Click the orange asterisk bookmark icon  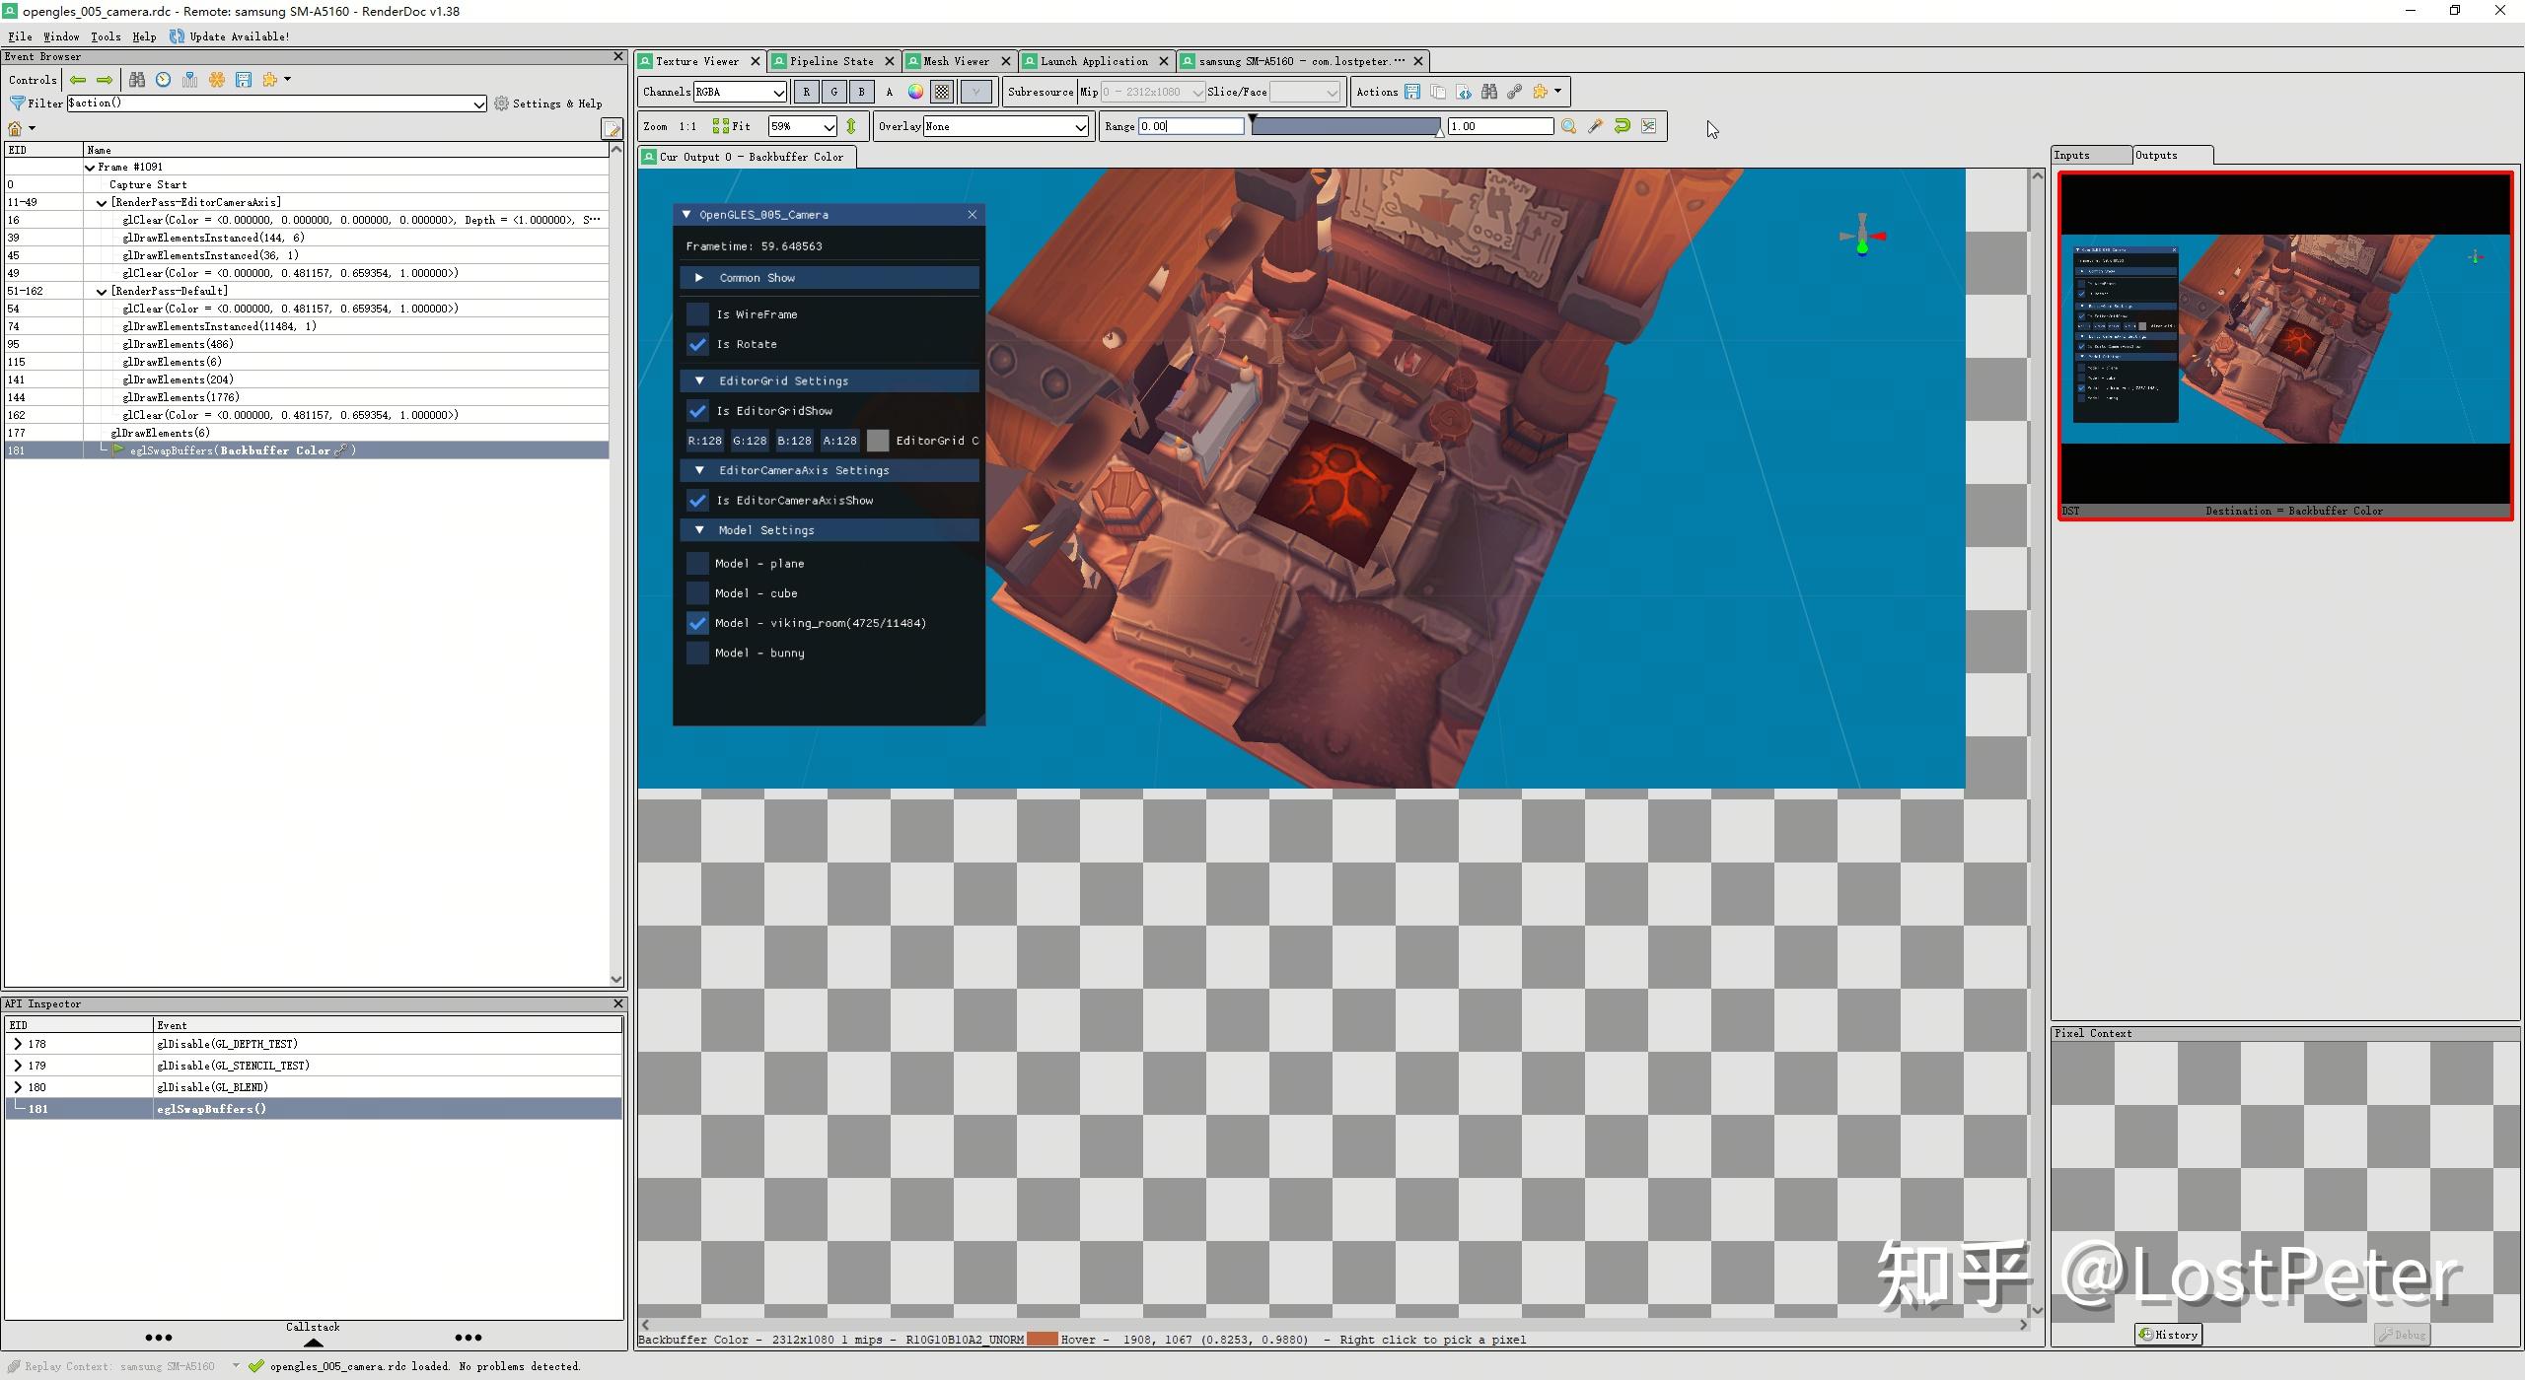(217, 80)
